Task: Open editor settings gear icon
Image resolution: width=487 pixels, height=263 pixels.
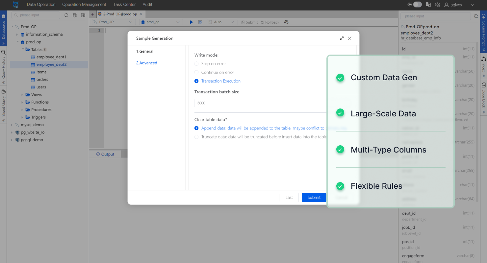Action: (x=286, y=22)
